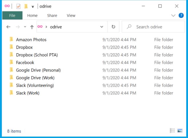Open the File ribbon tab
This screenshot has width=188, height=138.
(x=12, y=15)
